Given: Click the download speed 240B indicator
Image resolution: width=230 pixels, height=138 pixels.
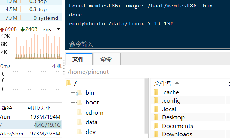Looking at the screenshot, I should tap(29, 29).
